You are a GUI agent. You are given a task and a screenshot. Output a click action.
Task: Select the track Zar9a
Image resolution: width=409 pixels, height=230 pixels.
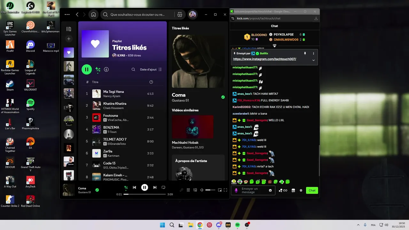tap(122, 153)
